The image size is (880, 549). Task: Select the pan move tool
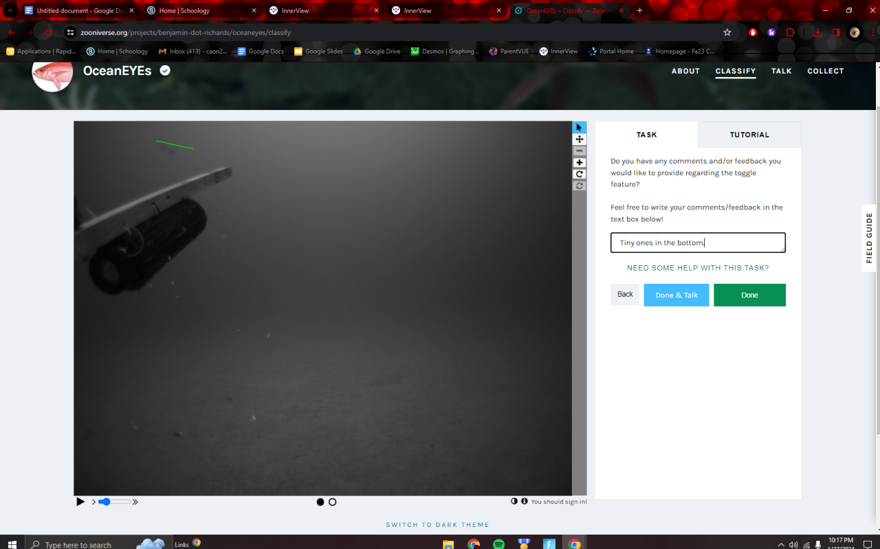[580, 139]
